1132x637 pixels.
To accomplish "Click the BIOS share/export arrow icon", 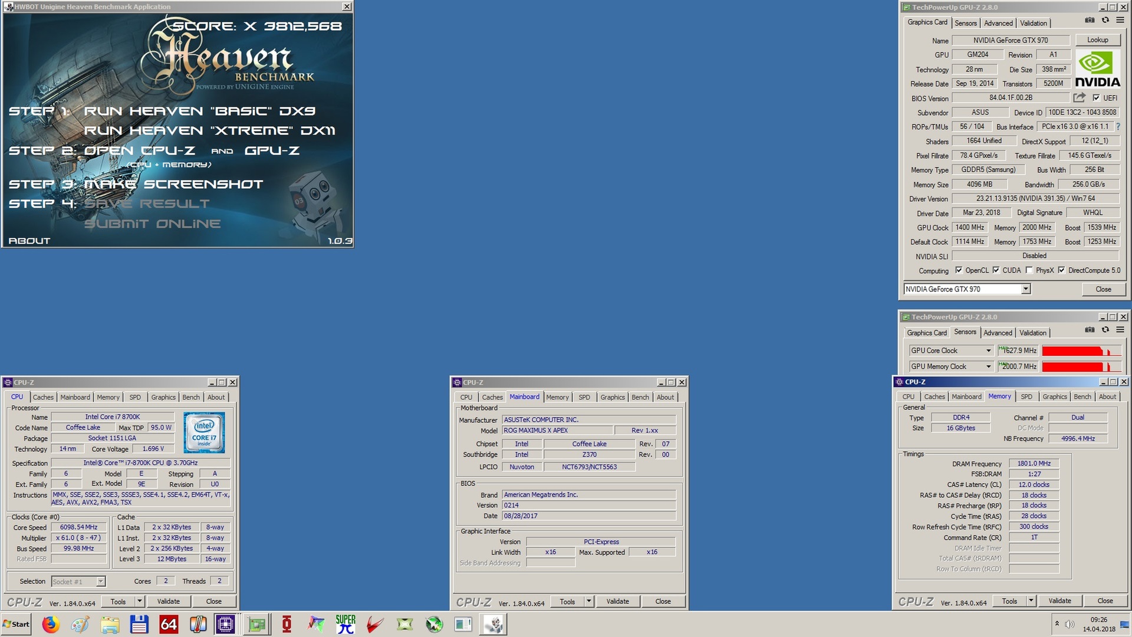I will (1080, 97).
